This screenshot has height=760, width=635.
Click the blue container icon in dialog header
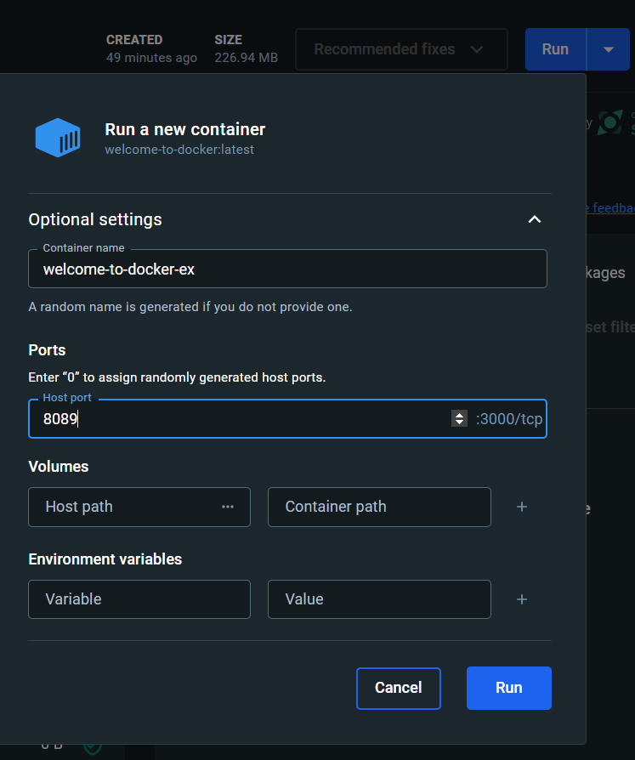(x=58, y=138)
